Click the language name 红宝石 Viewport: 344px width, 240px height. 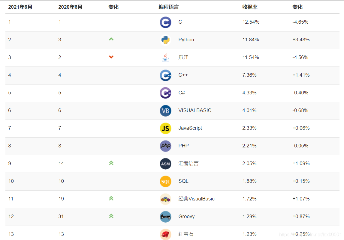pos(186,234)
